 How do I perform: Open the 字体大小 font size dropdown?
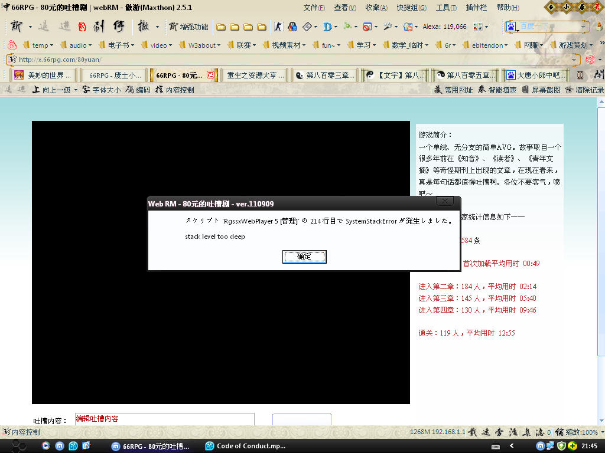click(x=102, y=90)
